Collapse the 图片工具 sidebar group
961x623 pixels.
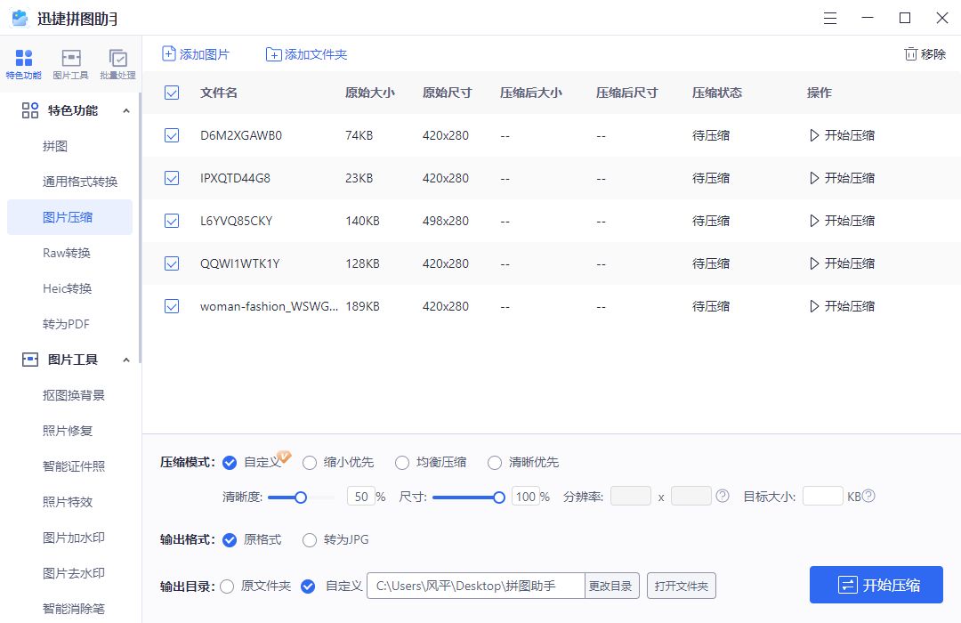(126, 359)
